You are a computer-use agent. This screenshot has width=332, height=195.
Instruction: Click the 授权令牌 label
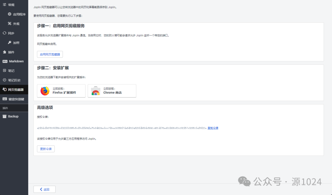pyautogui.click(x=43, y=117)
